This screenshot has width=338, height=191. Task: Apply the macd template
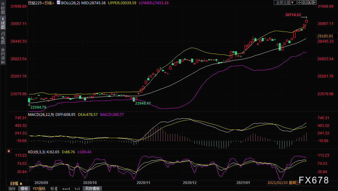66,189
